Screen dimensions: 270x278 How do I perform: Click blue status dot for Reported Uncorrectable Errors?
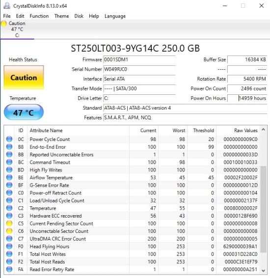pyautogui.click(x=9, y=154)
